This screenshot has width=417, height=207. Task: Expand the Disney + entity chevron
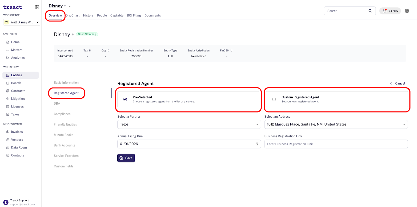[x=70, y=6]
